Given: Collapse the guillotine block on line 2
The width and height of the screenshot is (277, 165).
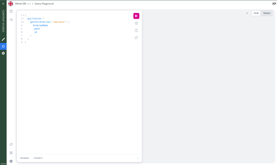Looking at the screenshot, I should coord(24,18).
